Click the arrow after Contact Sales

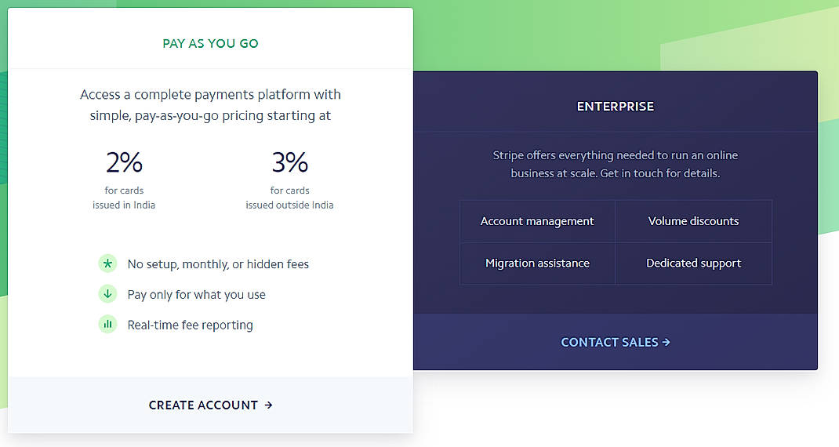(x=666, y=342)
